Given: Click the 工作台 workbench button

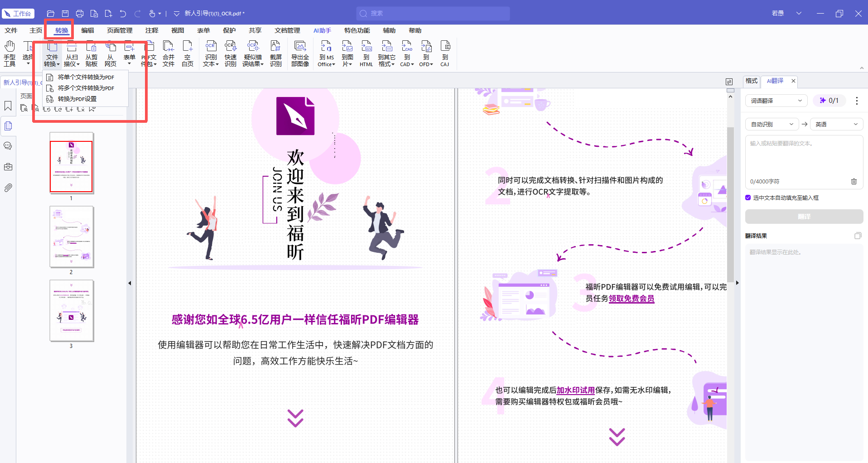Looking at the screenshot, I should [x=18, y=14].
